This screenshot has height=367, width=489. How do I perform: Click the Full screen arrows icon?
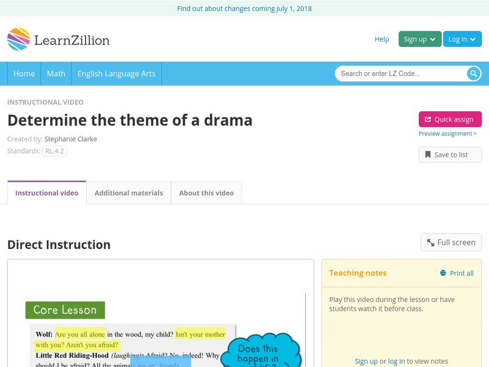(x=430, y=242)
